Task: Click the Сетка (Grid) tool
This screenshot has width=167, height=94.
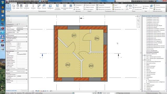Action: 145,8
